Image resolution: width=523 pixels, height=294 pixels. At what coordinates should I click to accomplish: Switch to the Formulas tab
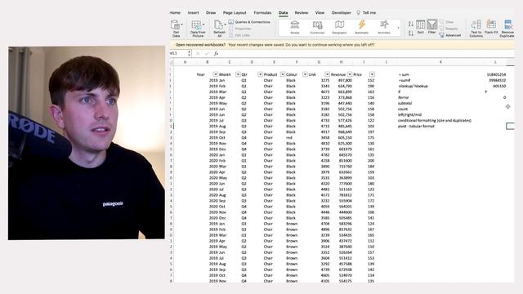click(x=262, y=13)
